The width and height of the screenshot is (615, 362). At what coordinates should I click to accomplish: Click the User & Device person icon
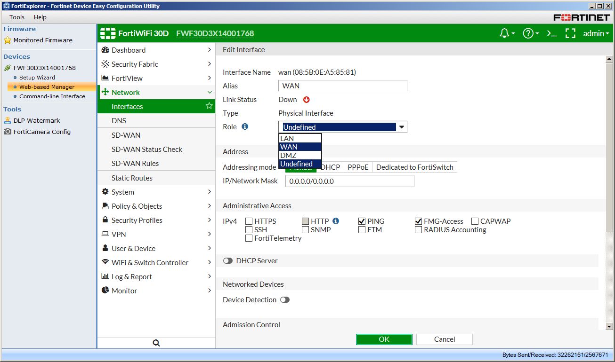[105, 248]
